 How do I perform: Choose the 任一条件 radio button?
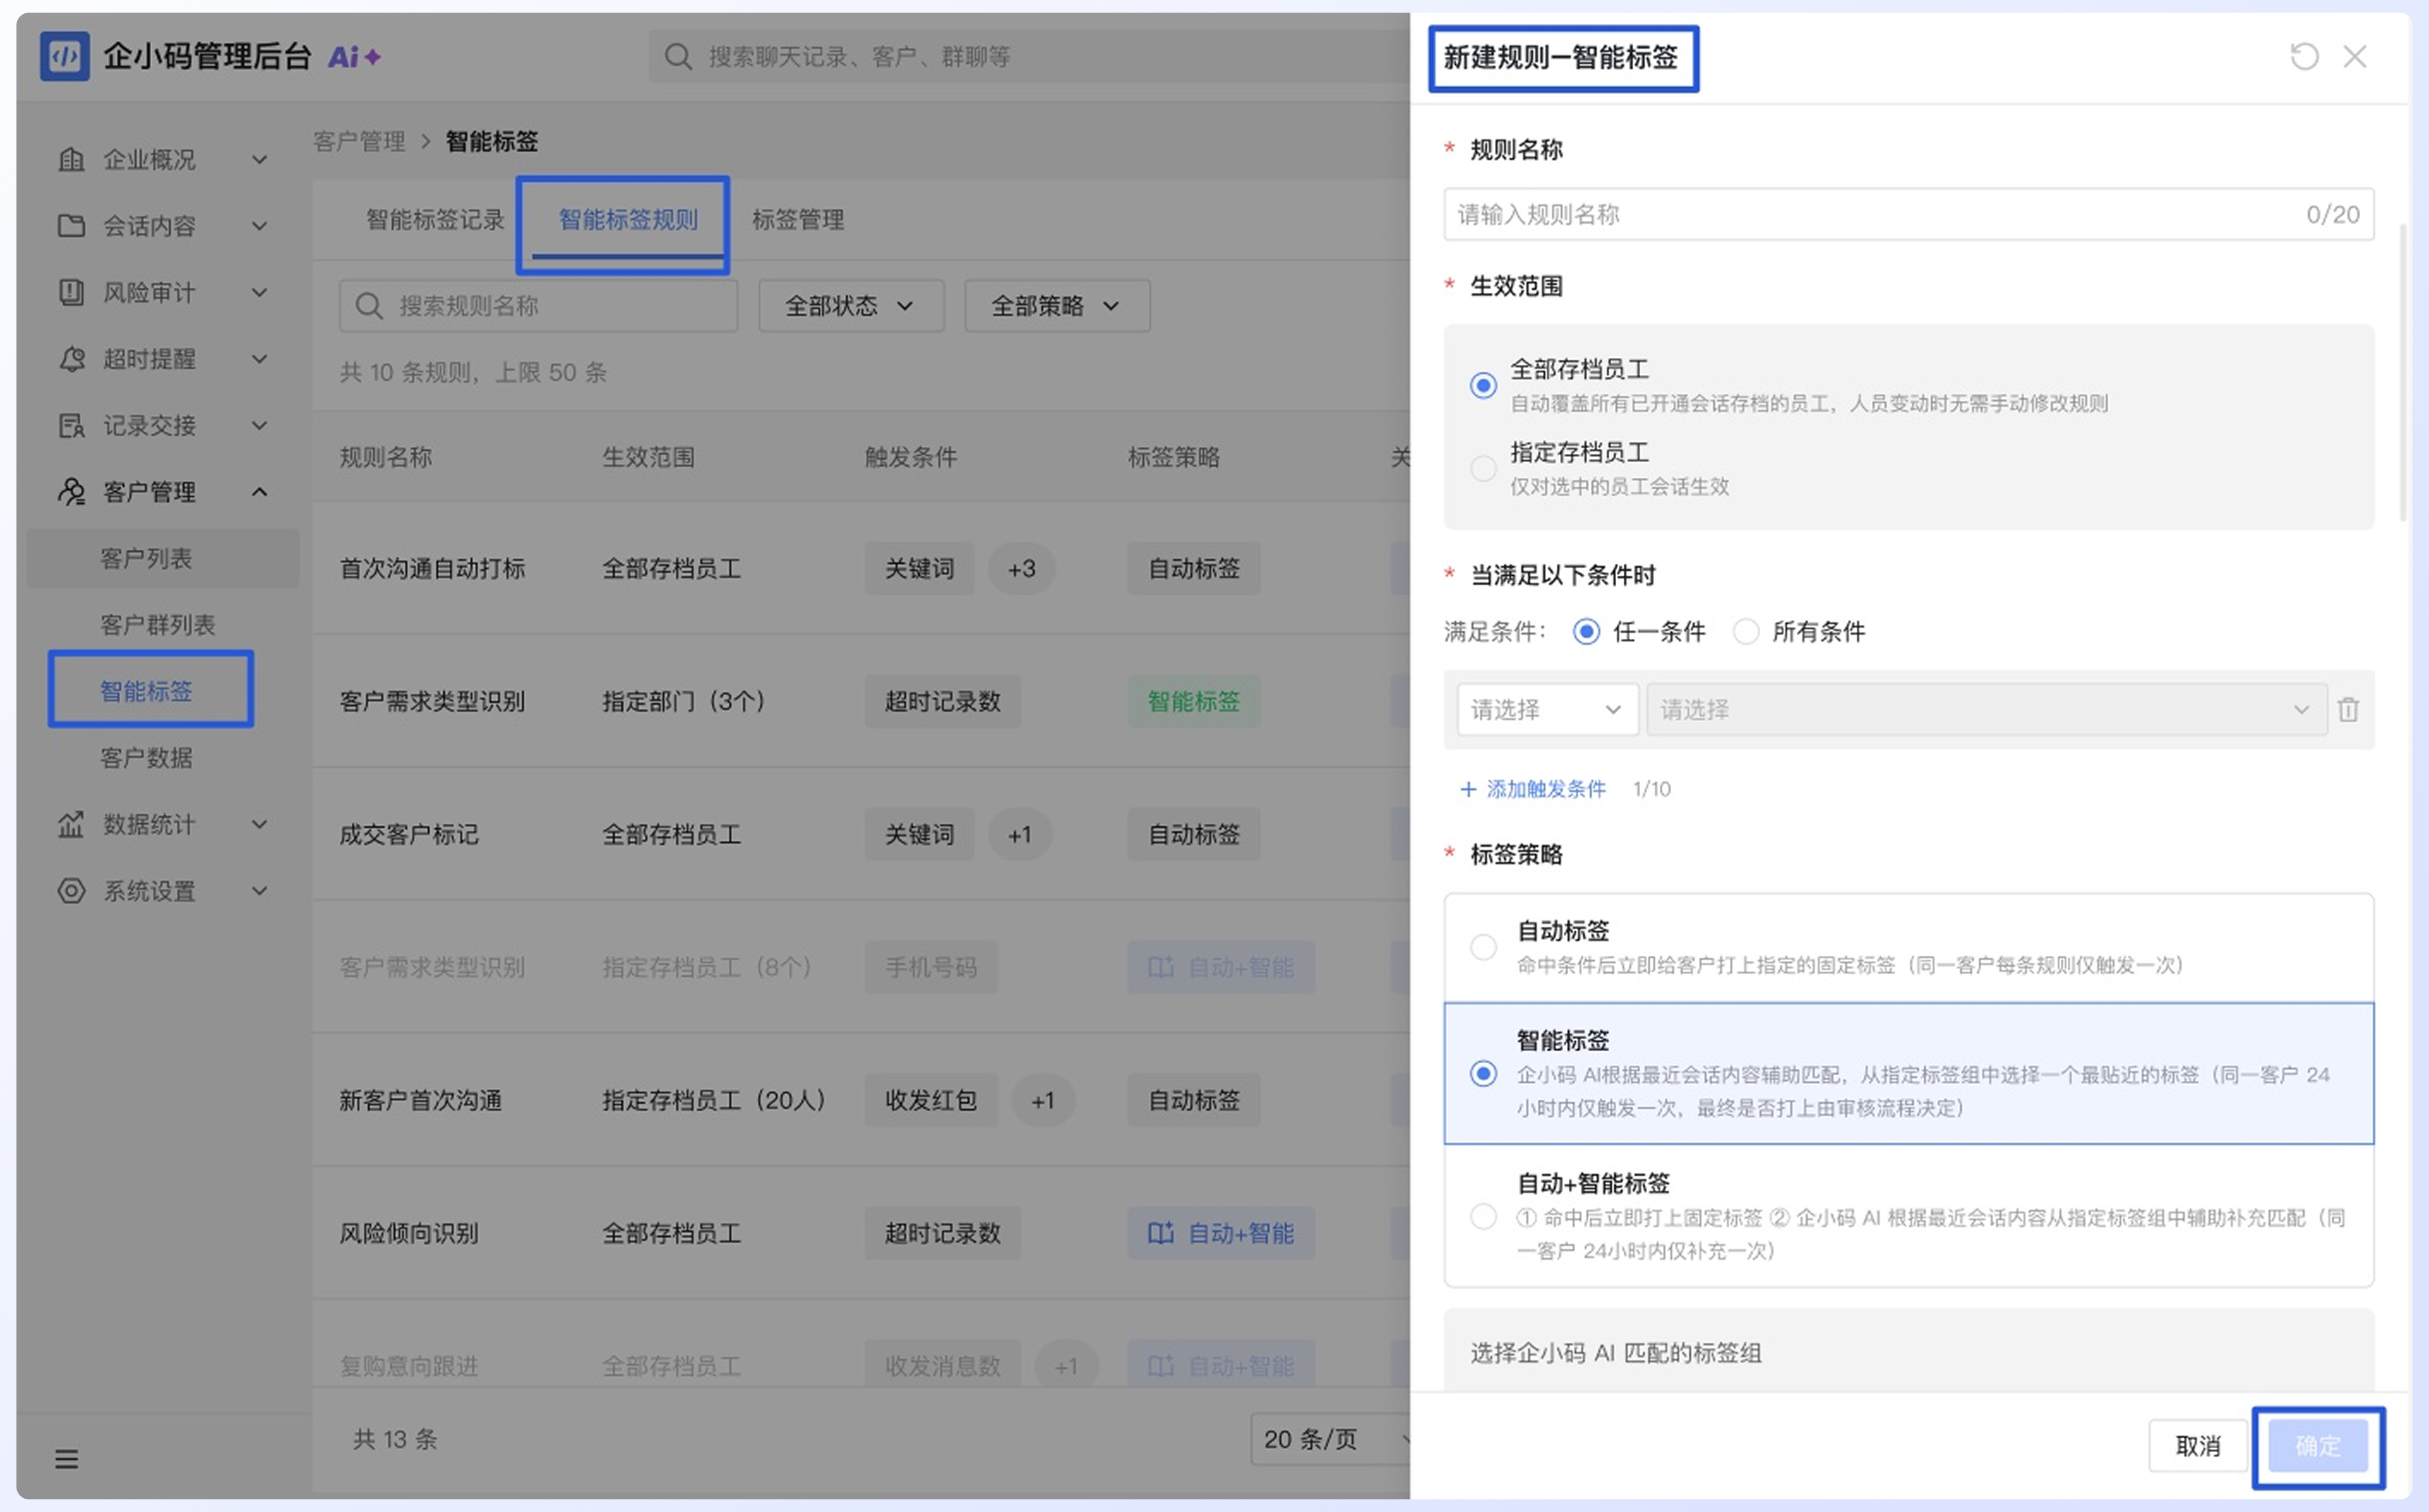tap(1586, 632)
